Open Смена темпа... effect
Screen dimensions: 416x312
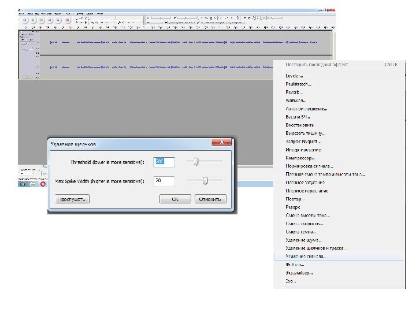click(339, 232)
